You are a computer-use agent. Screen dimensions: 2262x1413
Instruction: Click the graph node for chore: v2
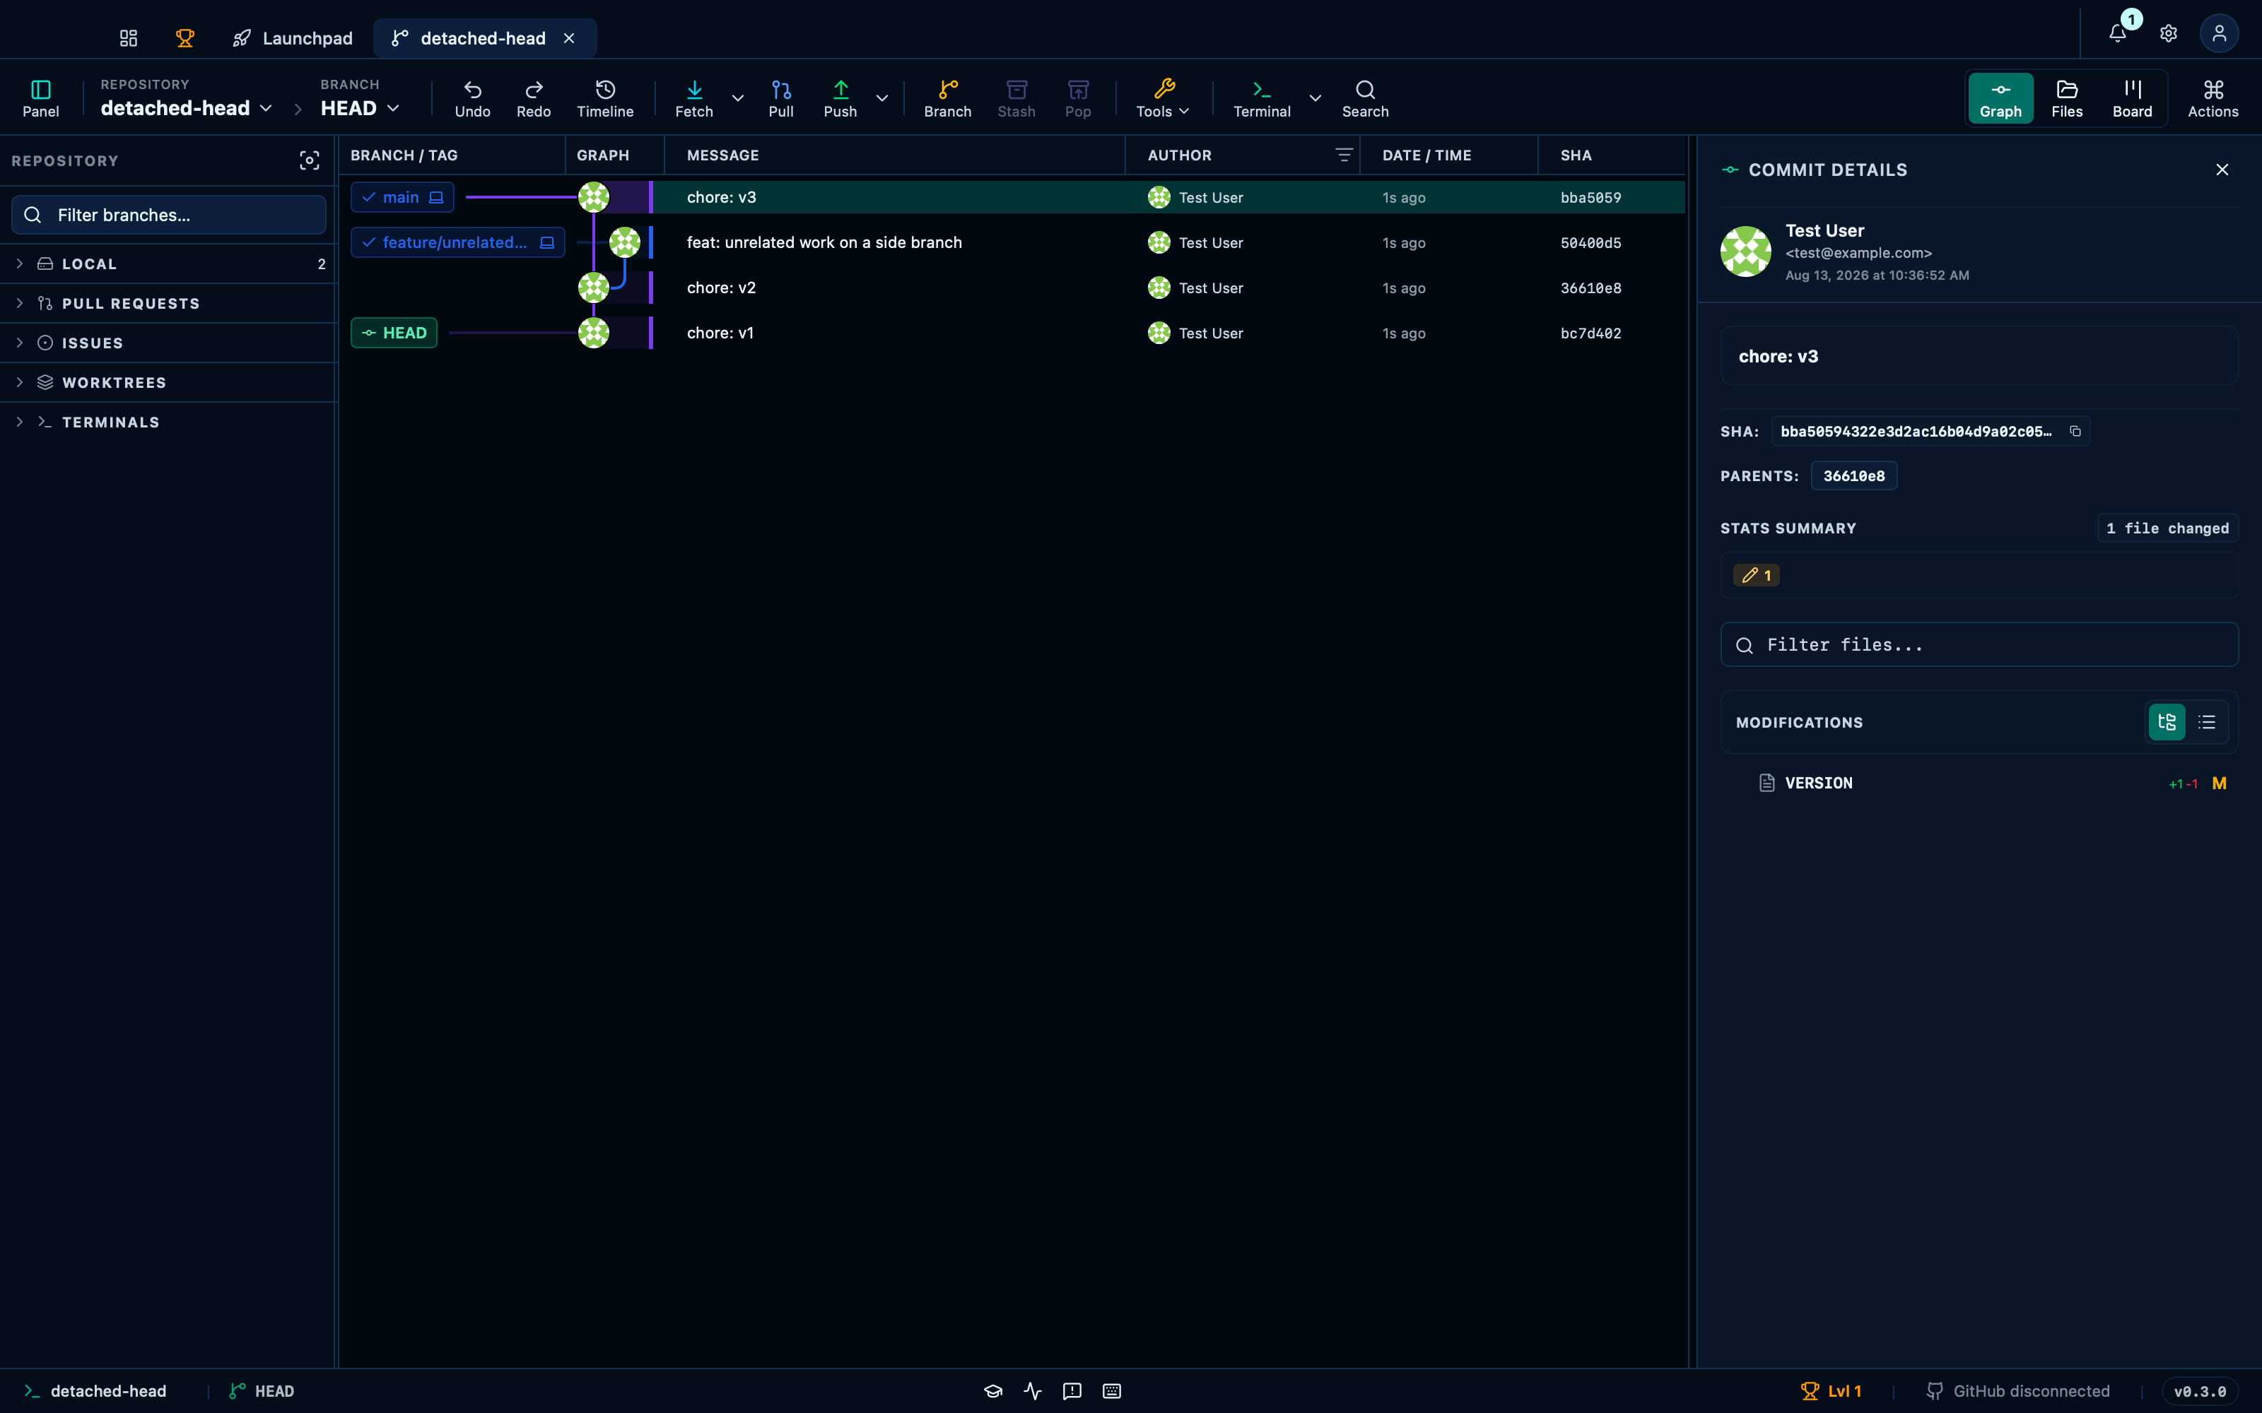click(594, 288)
